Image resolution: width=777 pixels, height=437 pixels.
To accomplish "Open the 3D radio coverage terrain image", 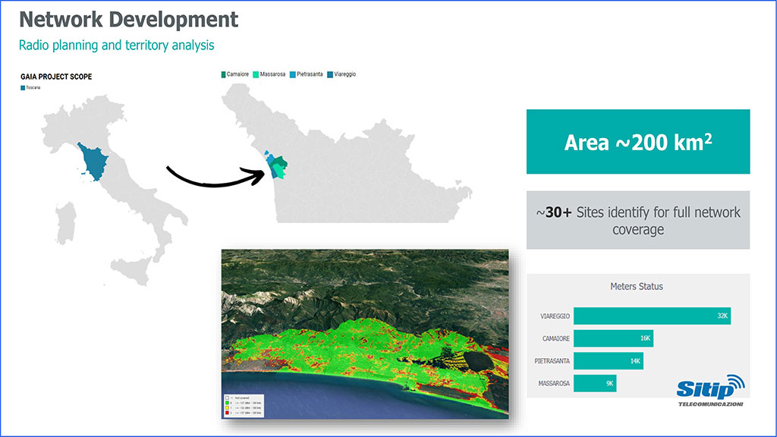I will [x=364, y=326].
